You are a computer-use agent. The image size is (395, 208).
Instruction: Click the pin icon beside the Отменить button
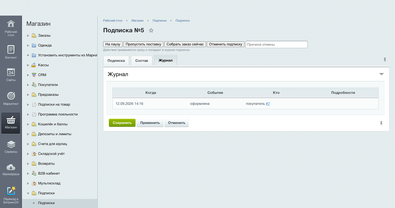coord(381,123)
